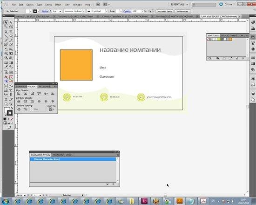Image resolution: width=256 pixels, height=205 pixels.
Task: Set fill to None button in toolbox
Action: click(12, 119)
